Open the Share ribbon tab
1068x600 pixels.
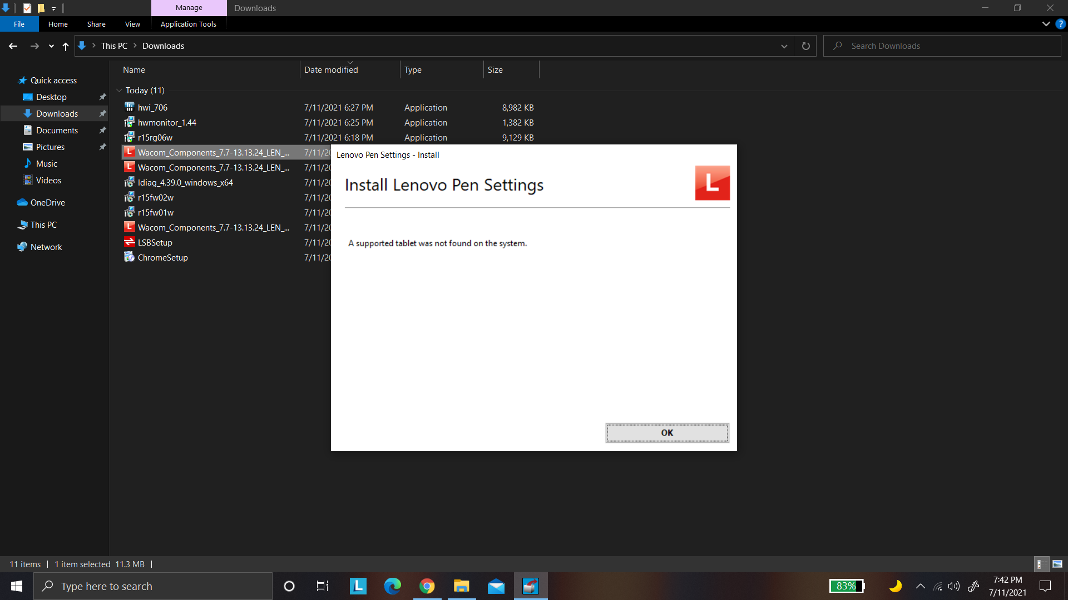(96, 24)
